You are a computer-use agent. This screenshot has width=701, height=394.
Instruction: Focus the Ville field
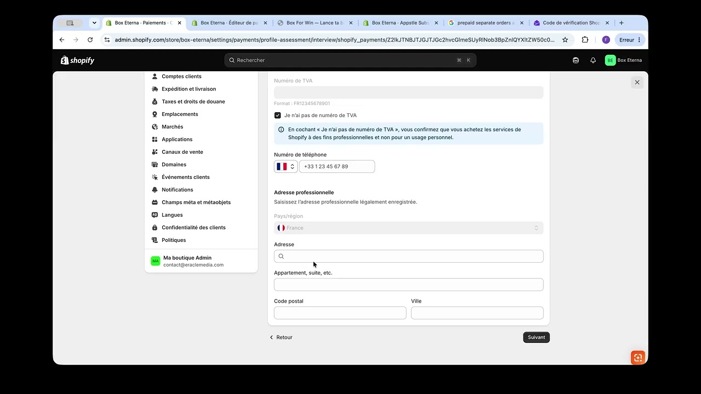tap(477, 313)
